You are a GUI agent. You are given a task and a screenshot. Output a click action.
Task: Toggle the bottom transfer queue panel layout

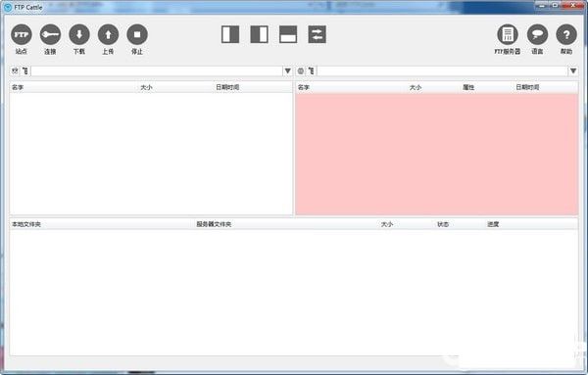pyautogui.click(x=288, y=34)
